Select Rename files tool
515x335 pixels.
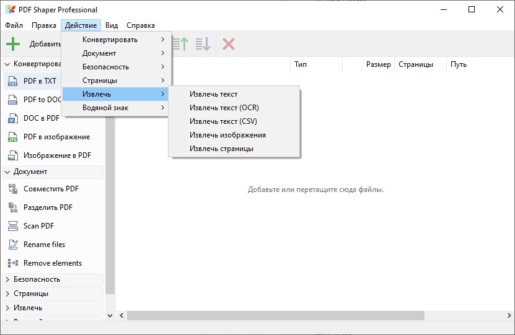click(45, 245)
